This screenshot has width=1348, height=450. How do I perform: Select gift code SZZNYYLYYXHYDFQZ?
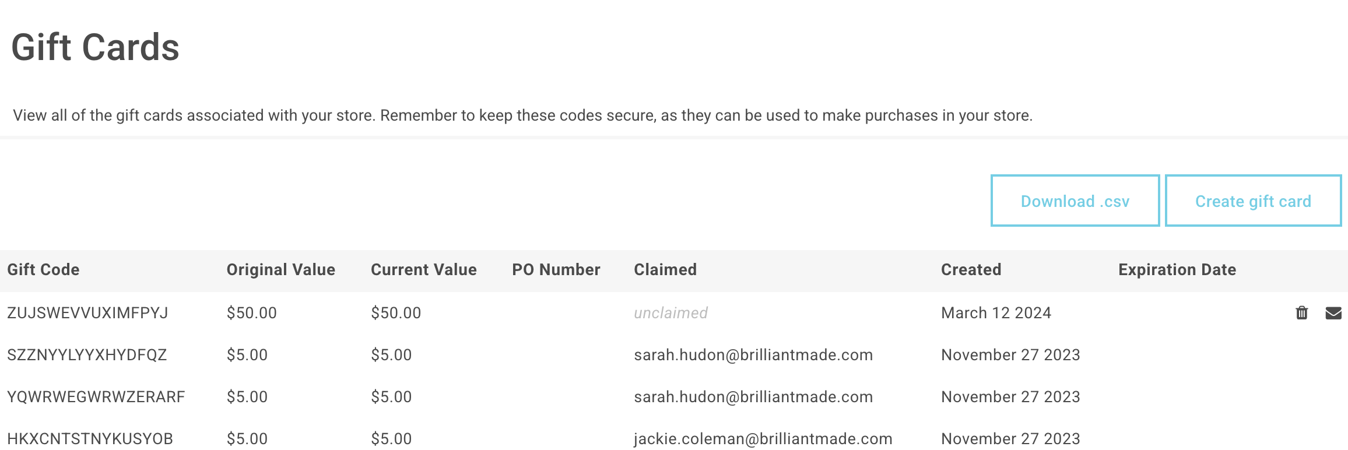tap(87, 355)
